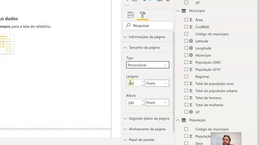Open the Tipo dropdown set to Personalizar
Image resolution: width=259 pixels, height=145 pixels.
pos(148,65)
